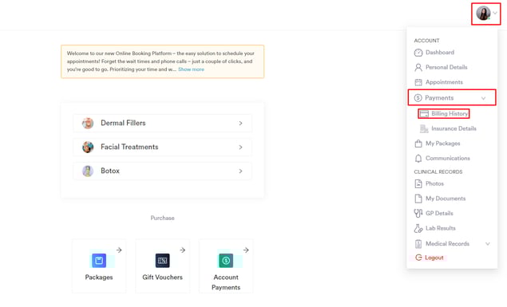Click the Logout arrow icon
507x307 pixels.
click(x=418, y=258)
